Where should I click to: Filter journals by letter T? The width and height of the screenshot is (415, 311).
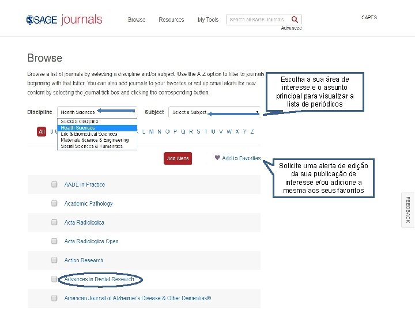click(206, 131)
